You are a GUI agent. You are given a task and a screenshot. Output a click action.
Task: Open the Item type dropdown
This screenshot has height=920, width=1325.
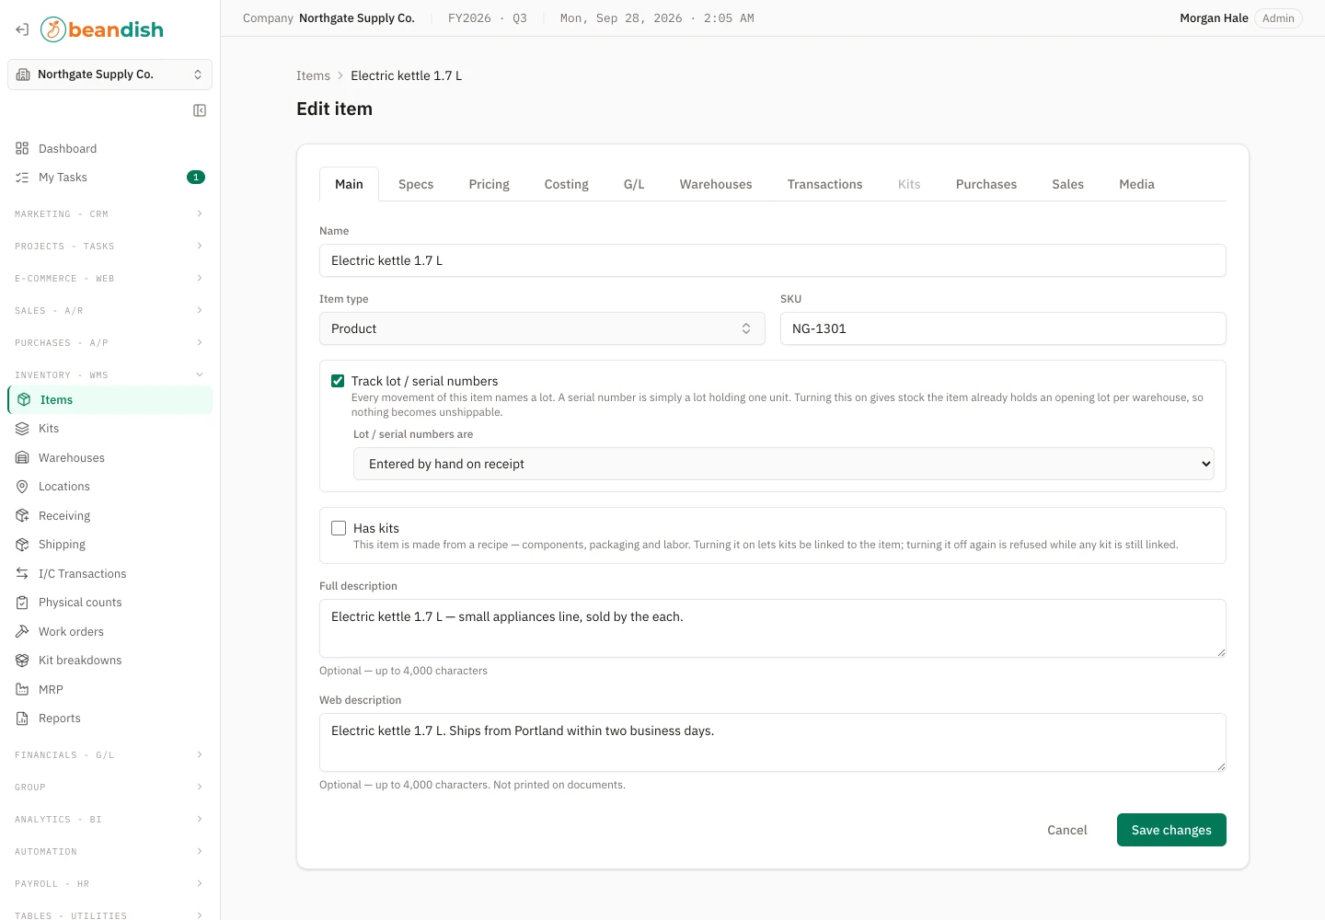tap(542, 328)
